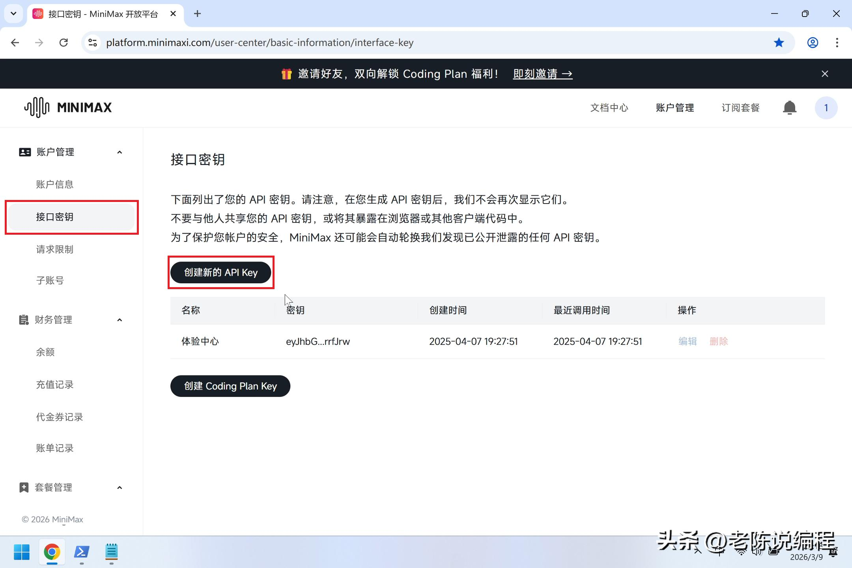Close the Coding Plan invite banner
Screen dimensions: 852x568
(x=825, y=74)
